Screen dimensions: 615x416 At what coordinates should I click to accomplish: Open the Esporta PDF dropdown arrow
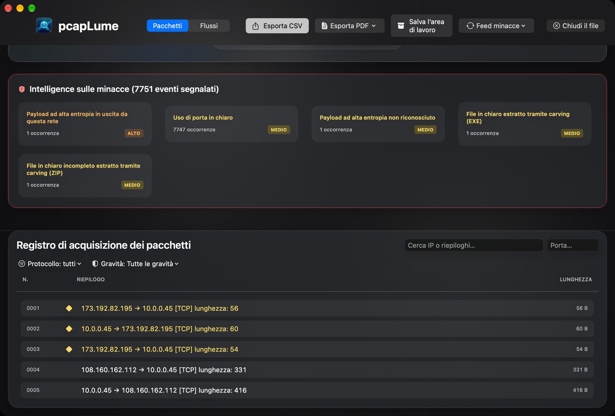click(x=374, y=26)
